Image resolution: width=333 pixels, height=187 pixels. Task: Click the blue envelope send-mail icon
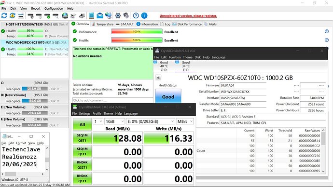(x=100, y=16)
